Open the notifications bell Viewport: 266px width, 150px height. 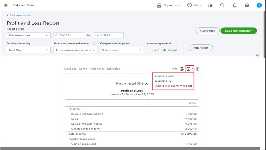(235, 5)
